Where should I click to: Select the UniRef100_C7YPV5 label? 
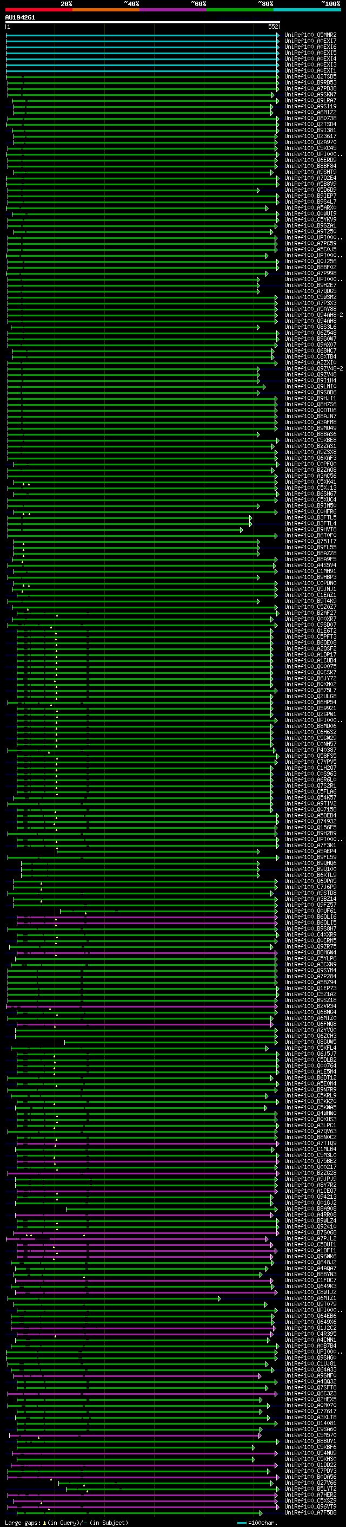(x=310, y=762)
